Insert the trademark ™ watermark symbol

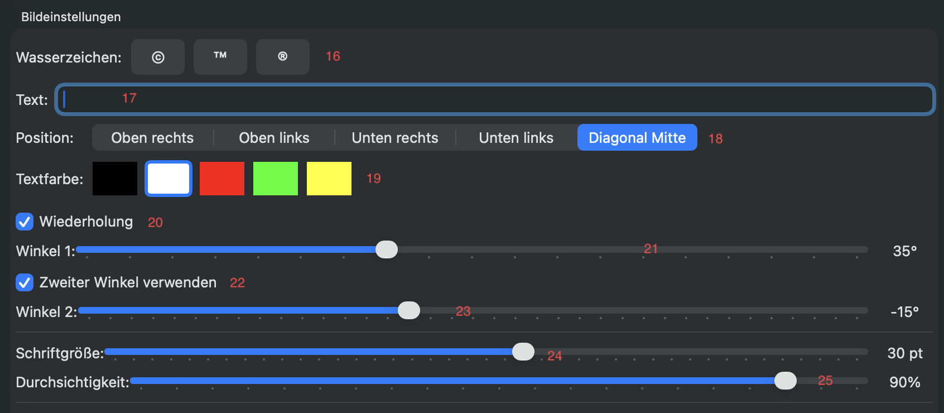pyautogui.click(x=220, y=57)
